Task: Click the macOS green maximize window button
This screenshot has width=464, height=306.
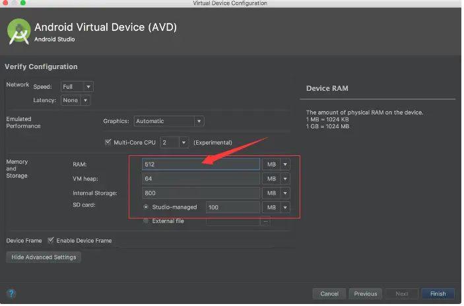Action: 23,3
